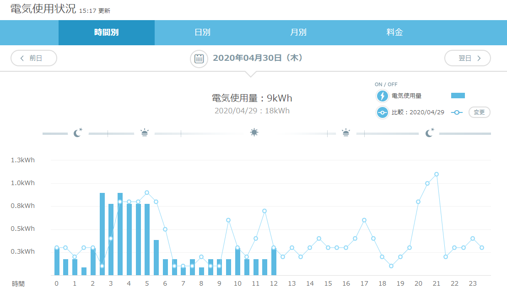Viewport: 507px width, 293px height.
Task: Click the right crescent moon night icon
Action: [x=429, y=133]
